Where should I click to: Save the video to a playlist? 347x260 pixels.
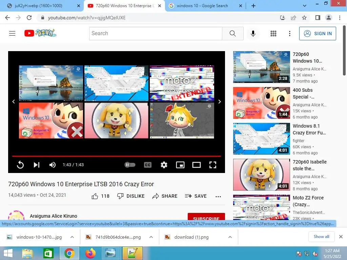pyautogui.click(x=196, y=196)
